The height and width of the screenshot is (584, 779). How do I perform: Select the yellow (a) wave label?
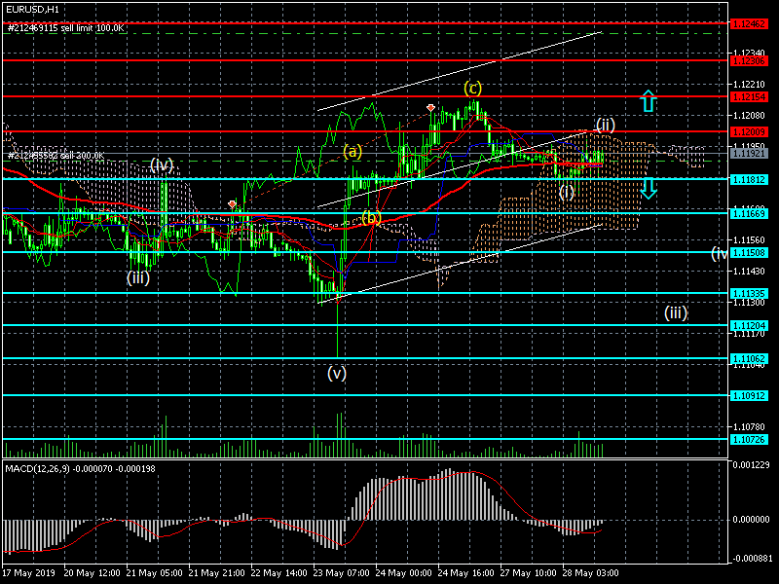(x=352, y=151)
